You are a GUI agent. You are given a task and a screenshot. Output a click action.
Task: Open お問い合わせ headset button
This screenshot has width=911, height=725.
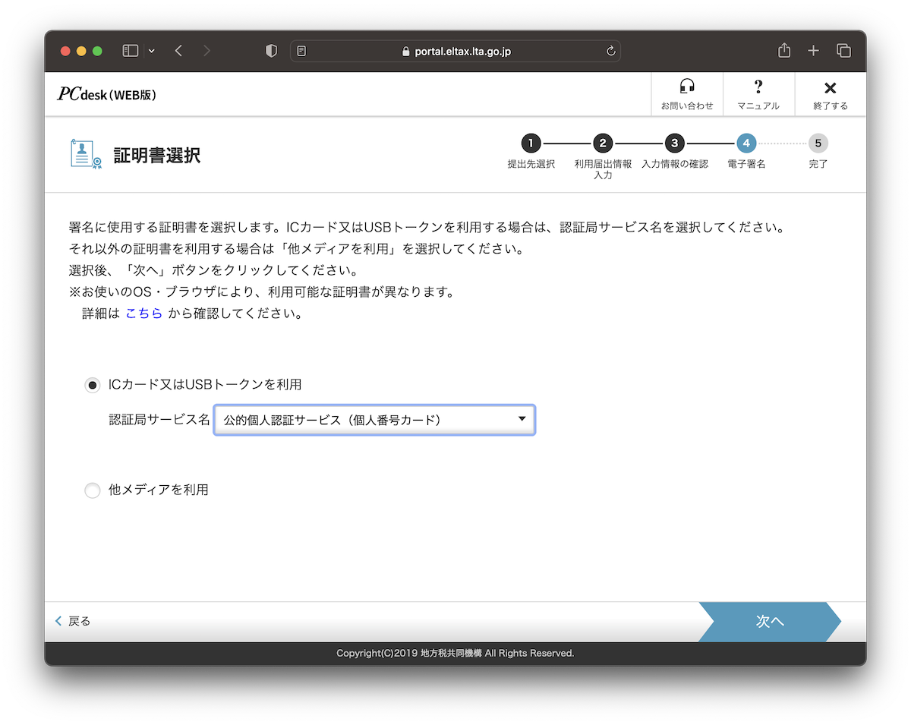coord(687,94)
